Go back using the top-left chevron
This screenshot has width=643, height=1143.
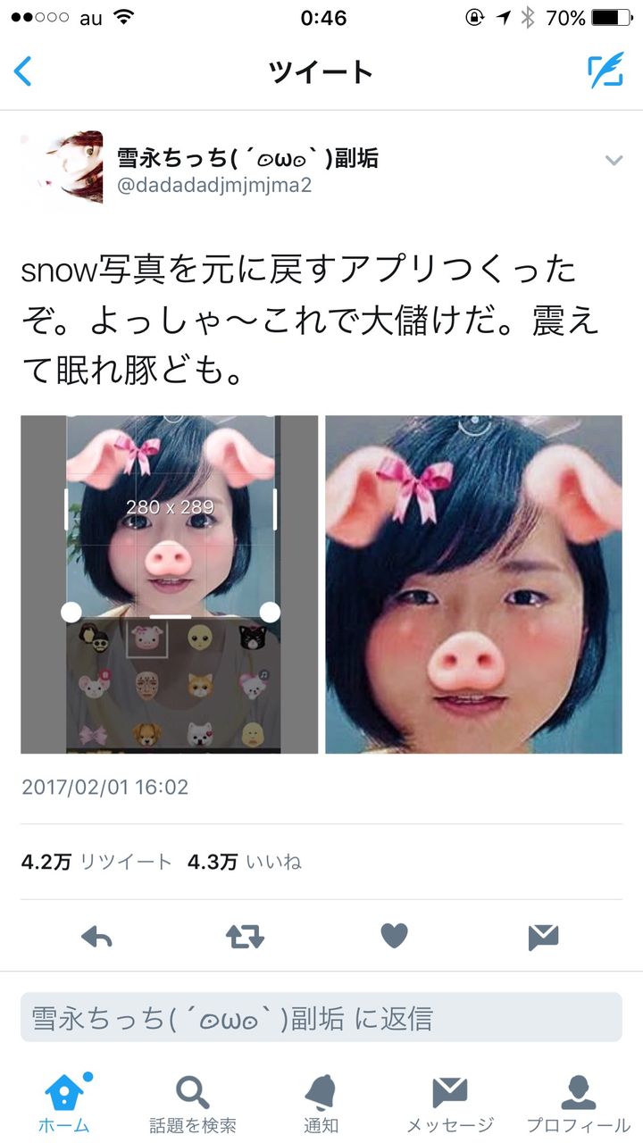click(x=23, y=71)
